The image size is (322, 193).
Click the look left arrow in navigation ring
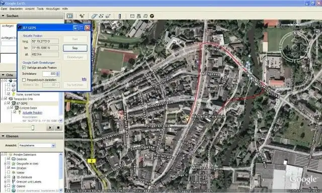[287, 48]
